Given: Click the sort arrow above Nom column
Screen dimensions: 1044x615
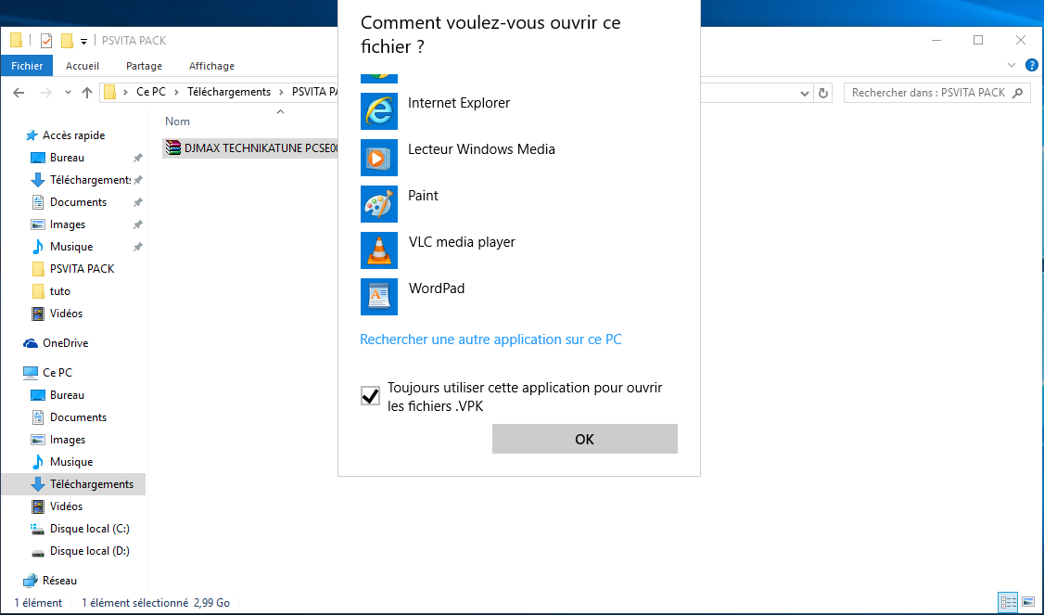Looking at the screenshot, I should [280, 111].
